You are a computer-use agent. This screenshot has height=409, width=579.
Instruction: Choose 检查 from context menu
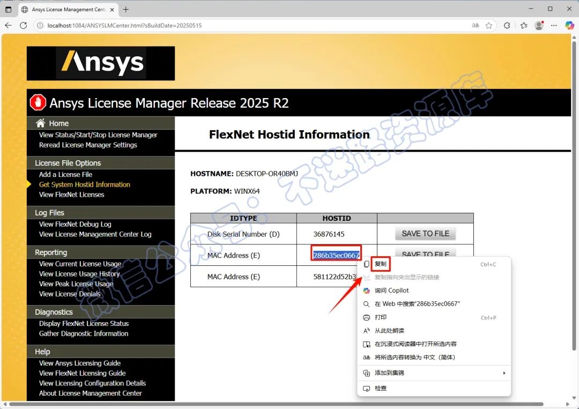[381, 388]
